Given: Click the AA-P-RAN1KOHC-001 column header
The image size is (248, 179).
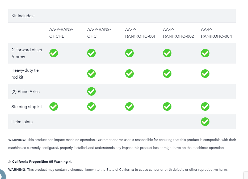Looking at the screenshot, I should [140, 33].
